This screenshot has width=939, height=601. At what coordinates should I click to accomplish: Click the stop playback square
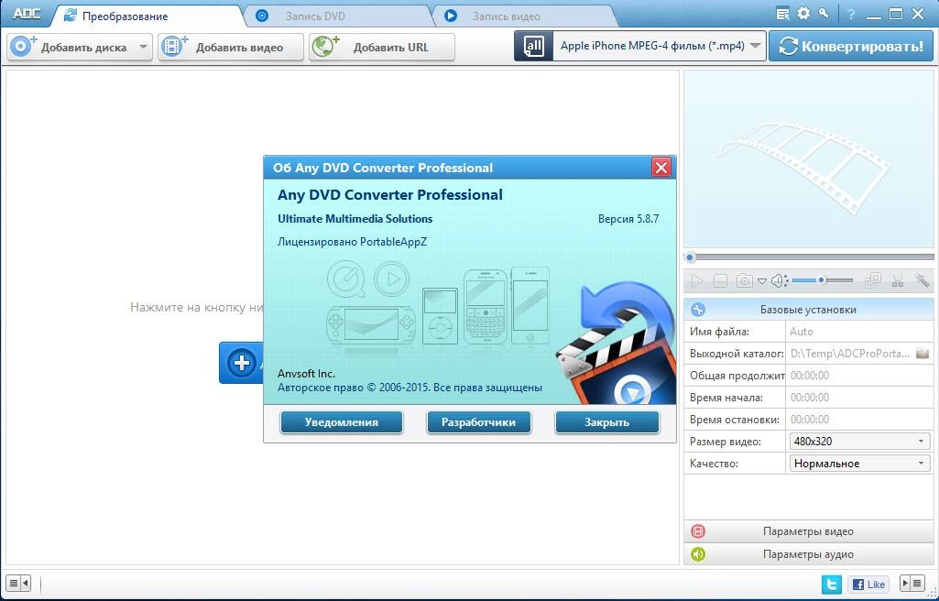tap(720, 280)
